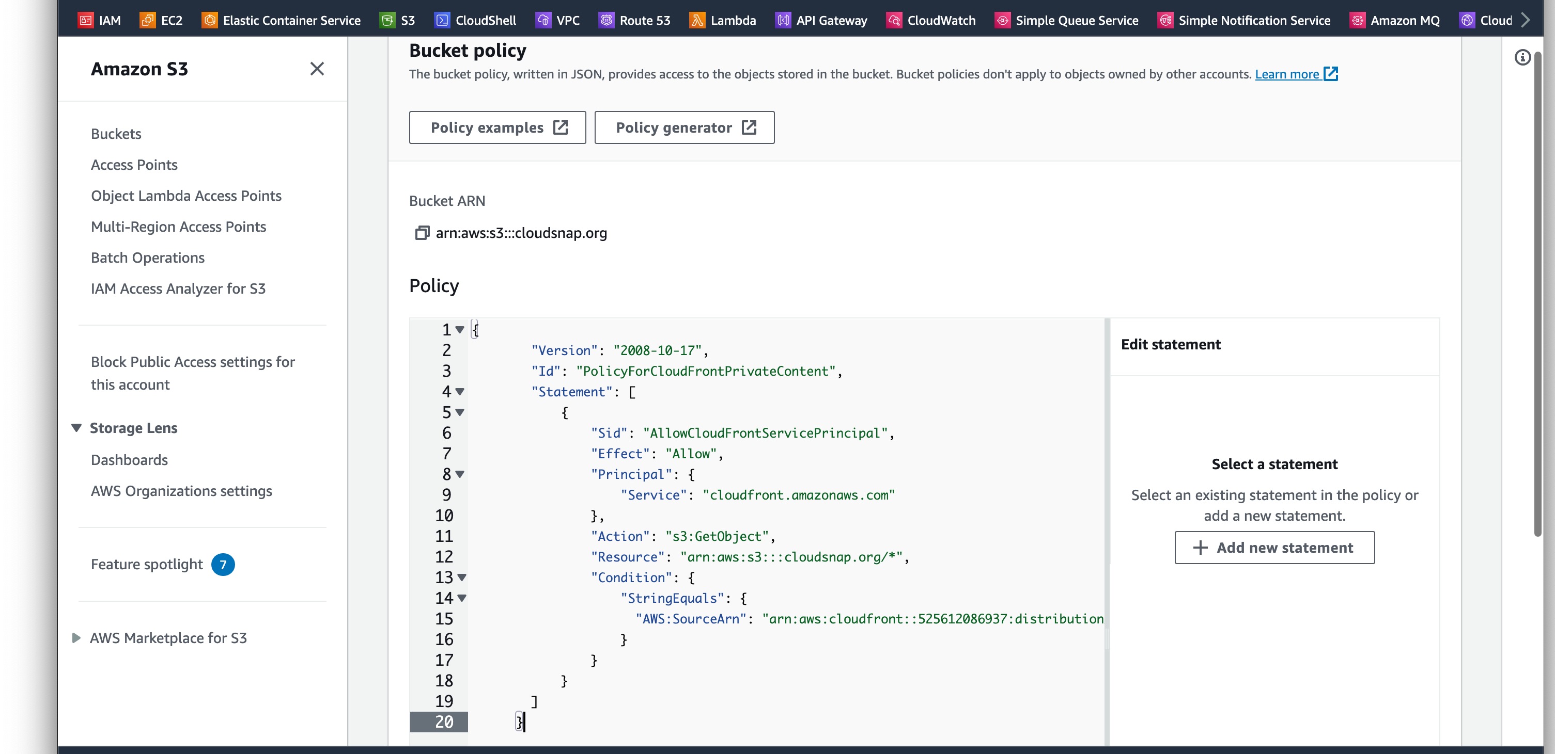Copy the bucket ARN with copy icon
1555x754 pixels.
pos(422,233)
